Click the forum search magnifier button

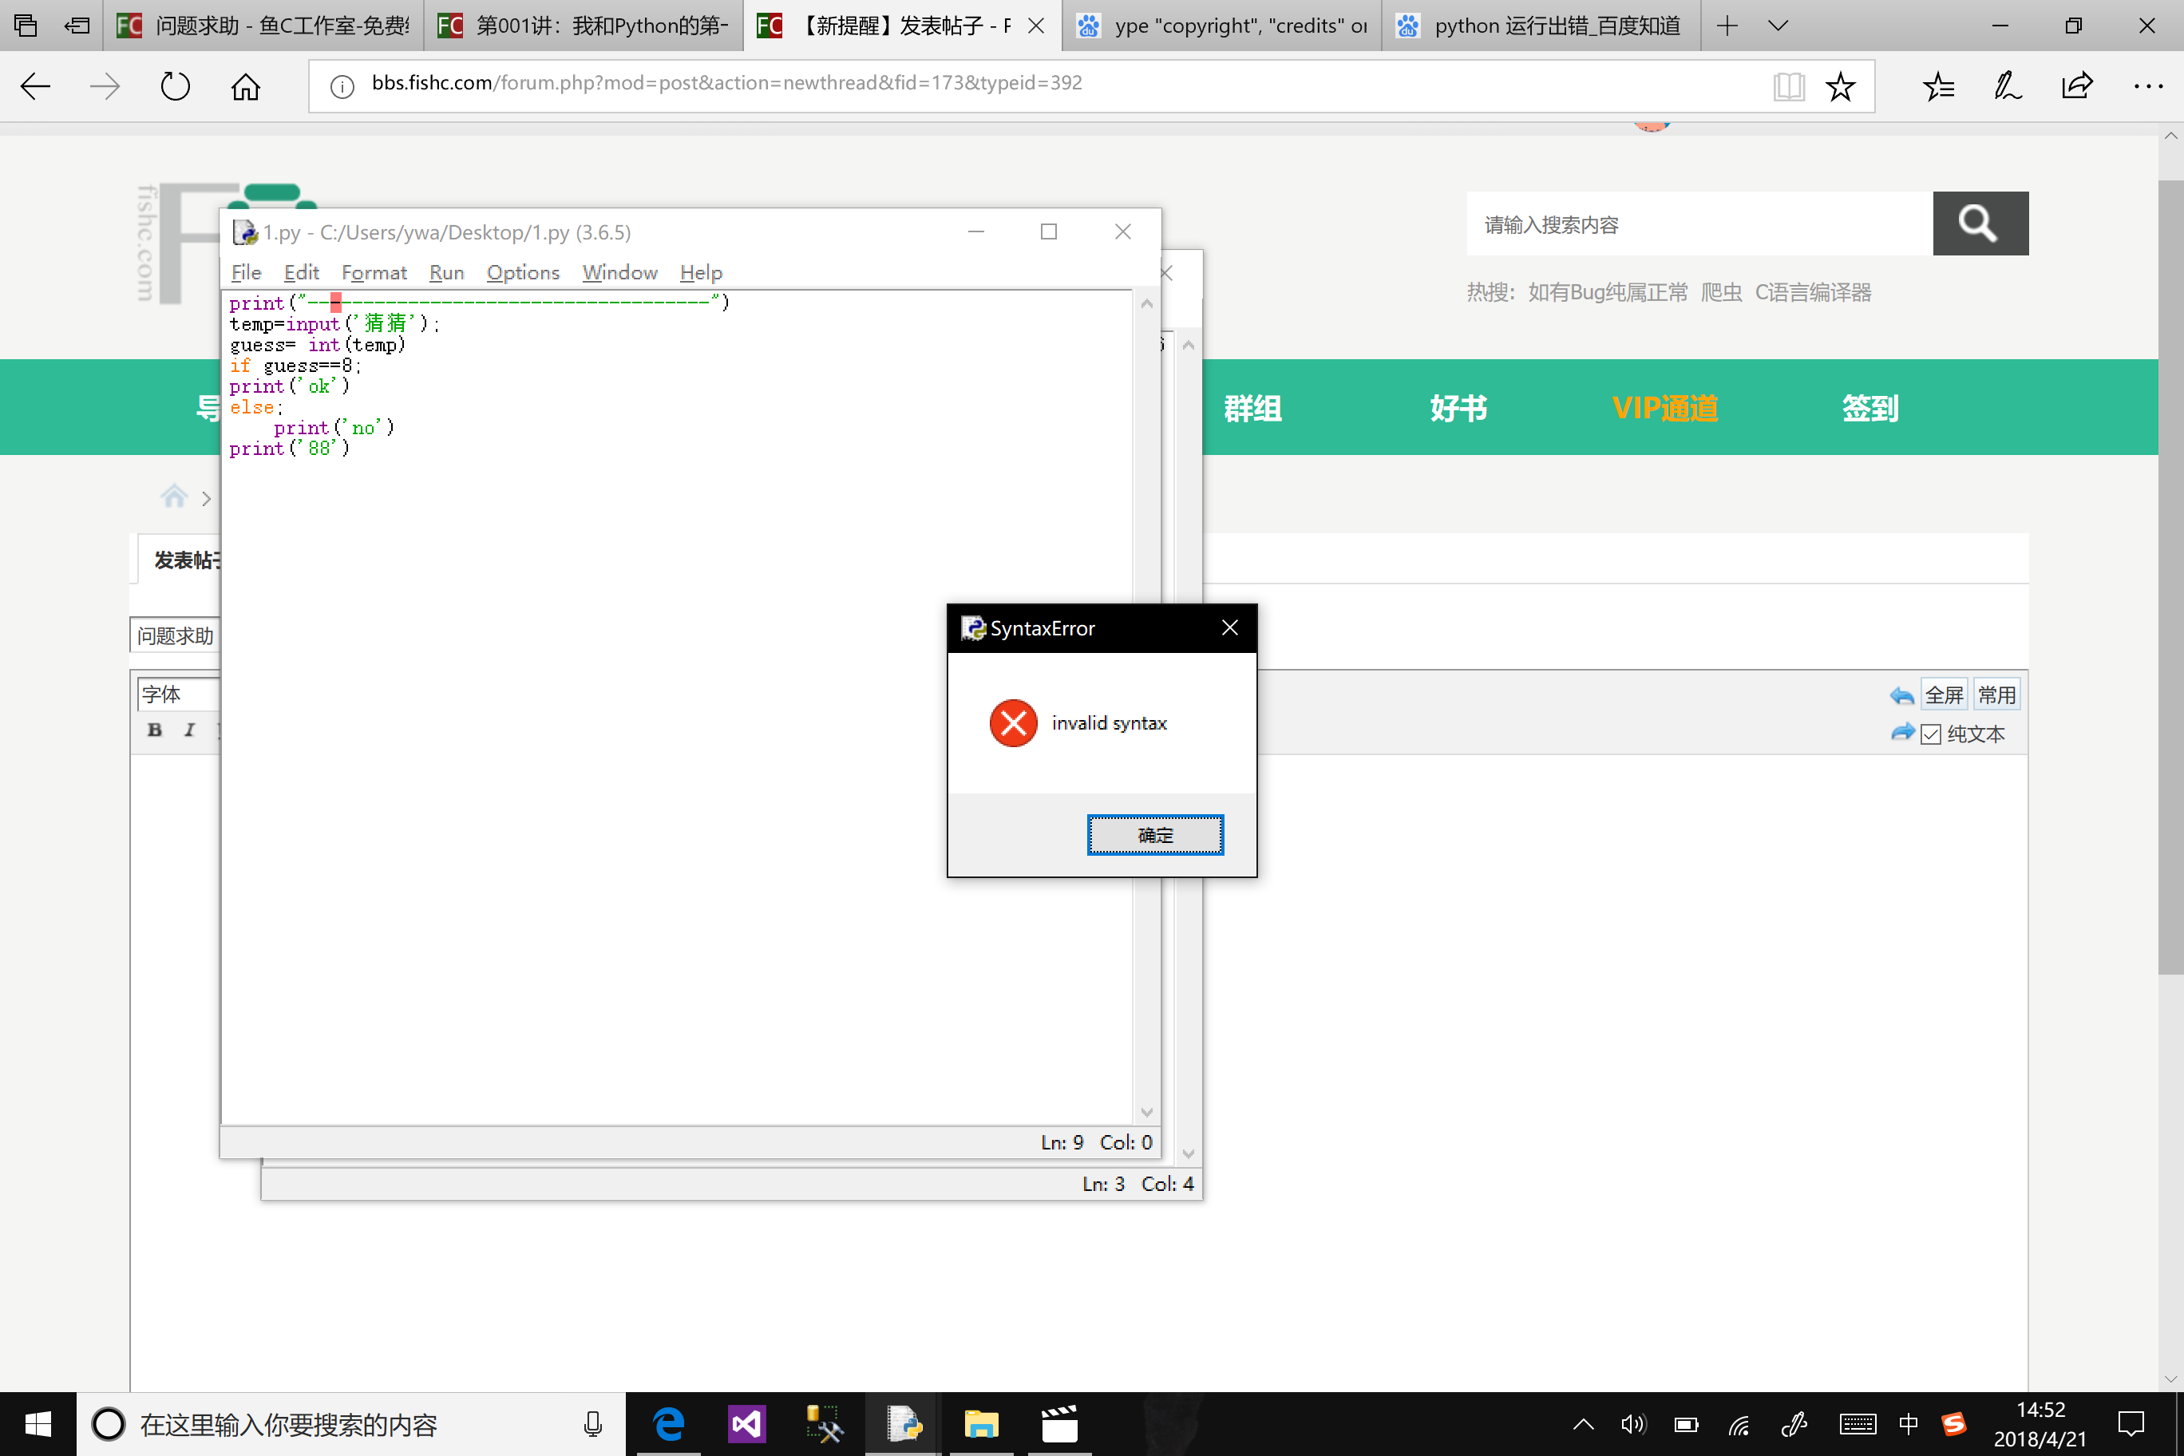click(x=1980, y=224)
